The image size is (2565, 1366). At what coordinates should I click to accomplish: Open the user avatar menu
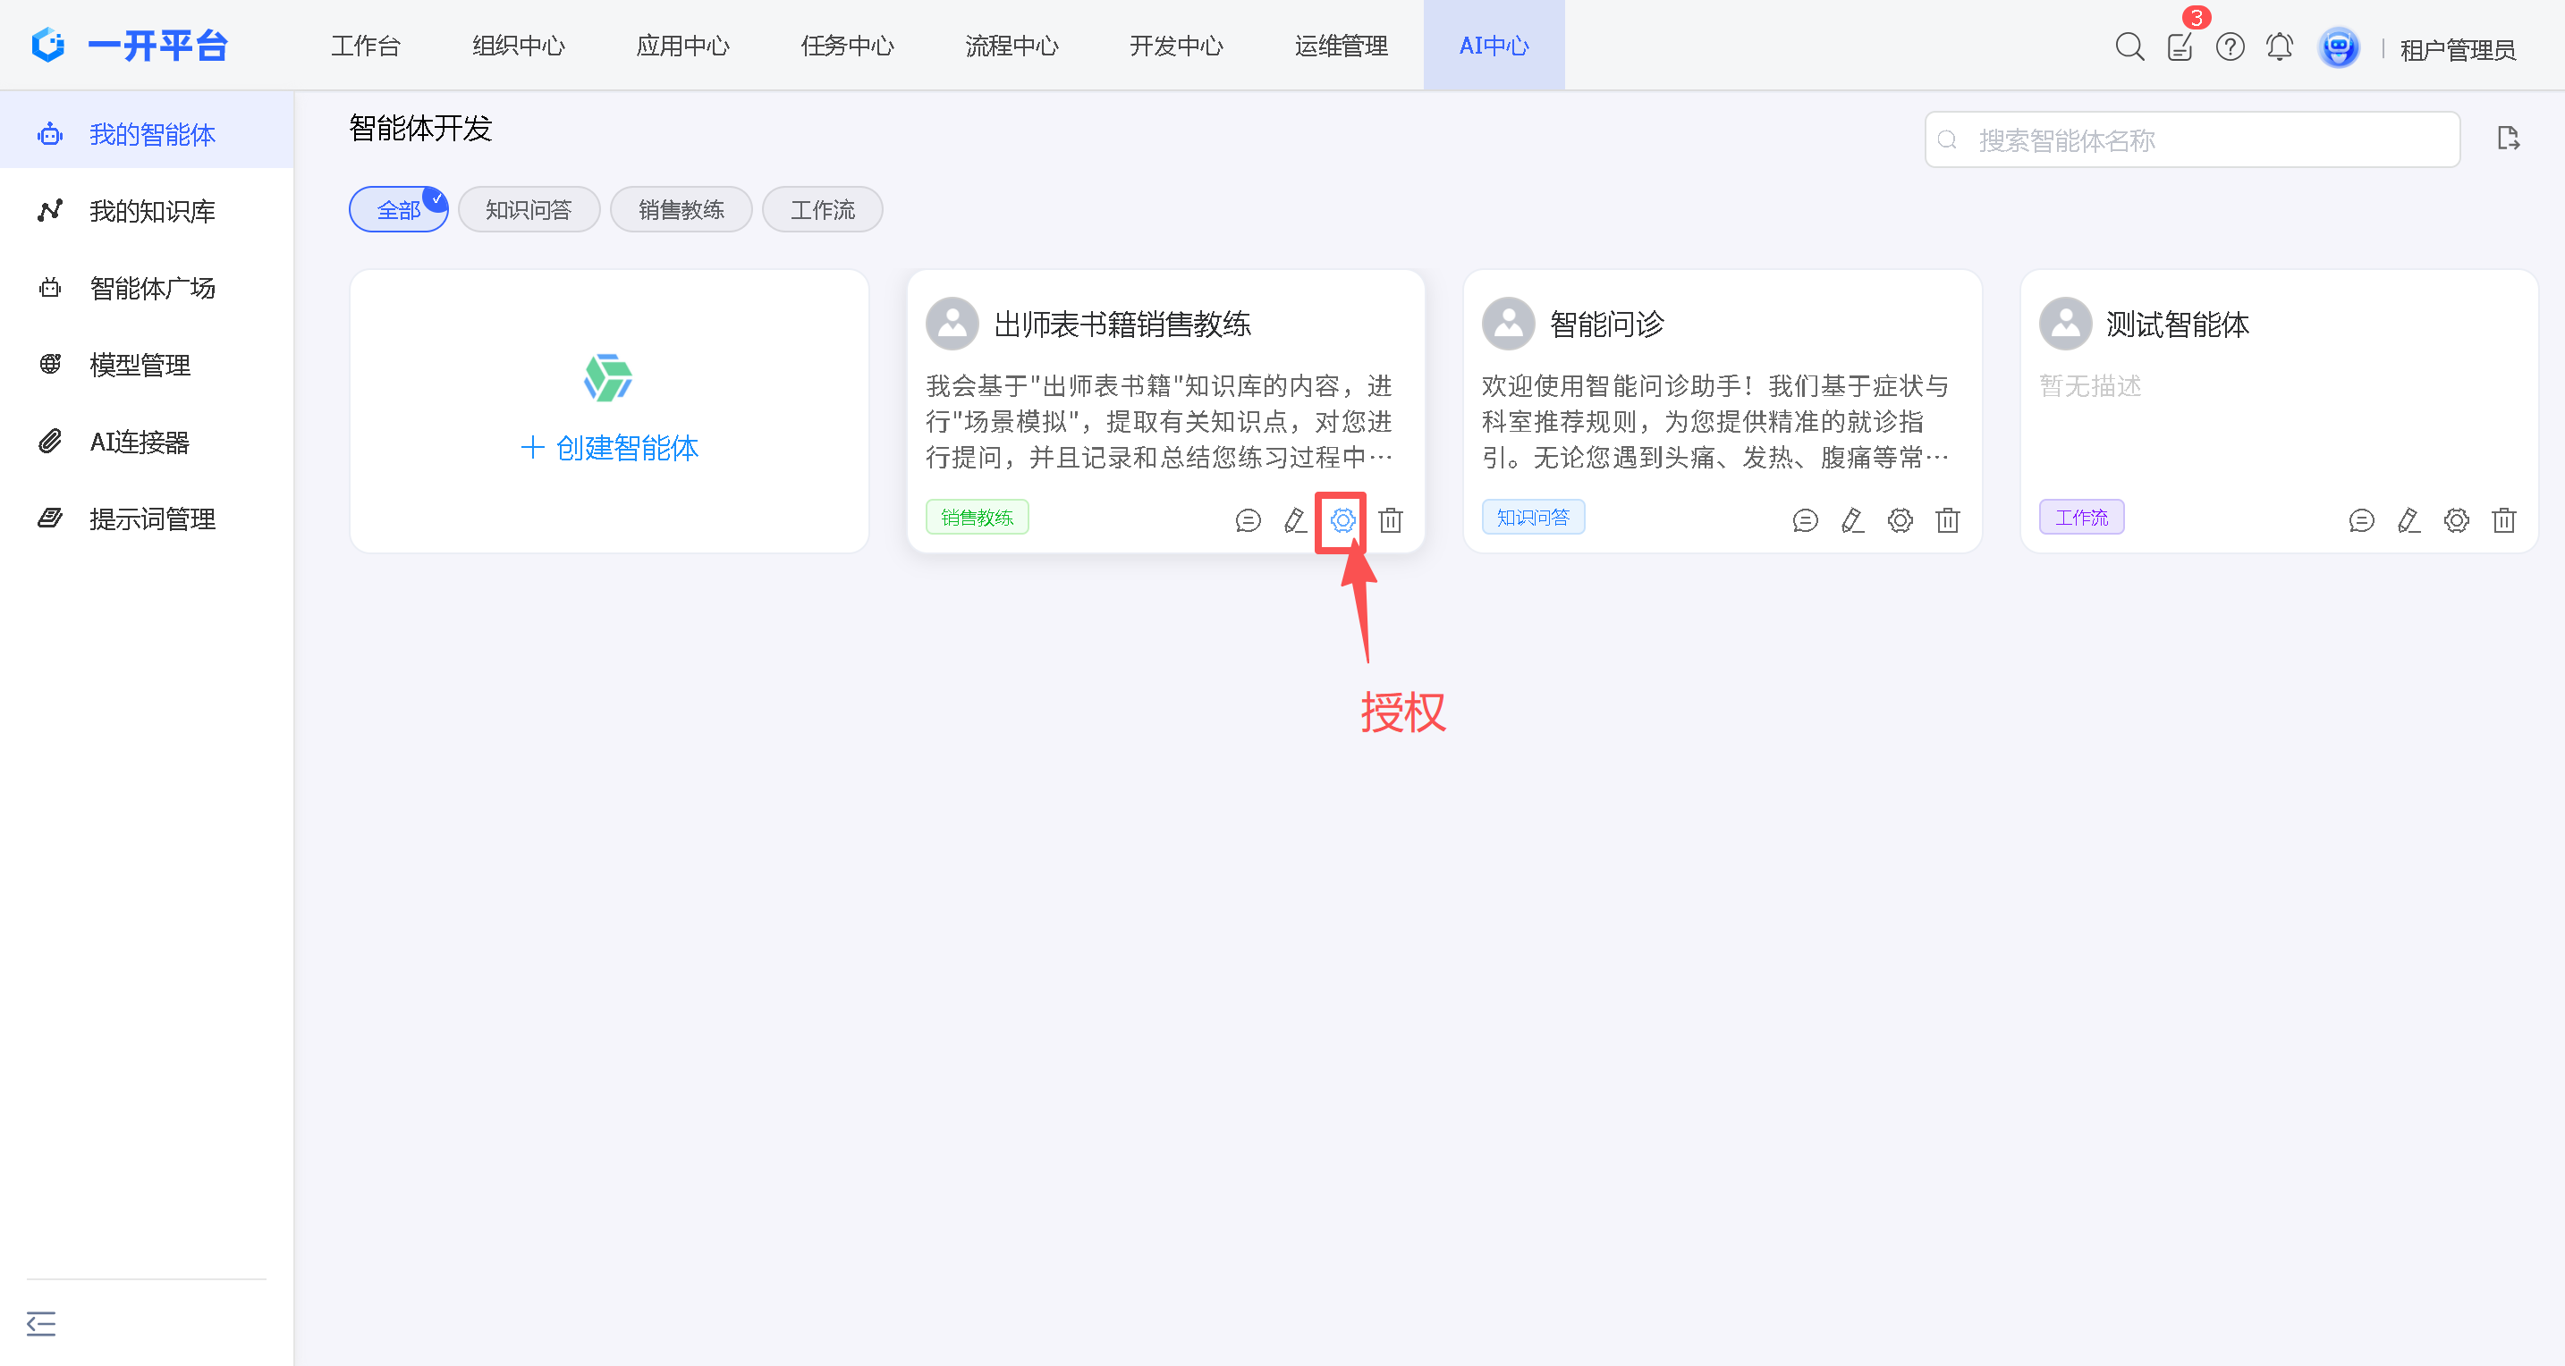(x=2338, y=46)
